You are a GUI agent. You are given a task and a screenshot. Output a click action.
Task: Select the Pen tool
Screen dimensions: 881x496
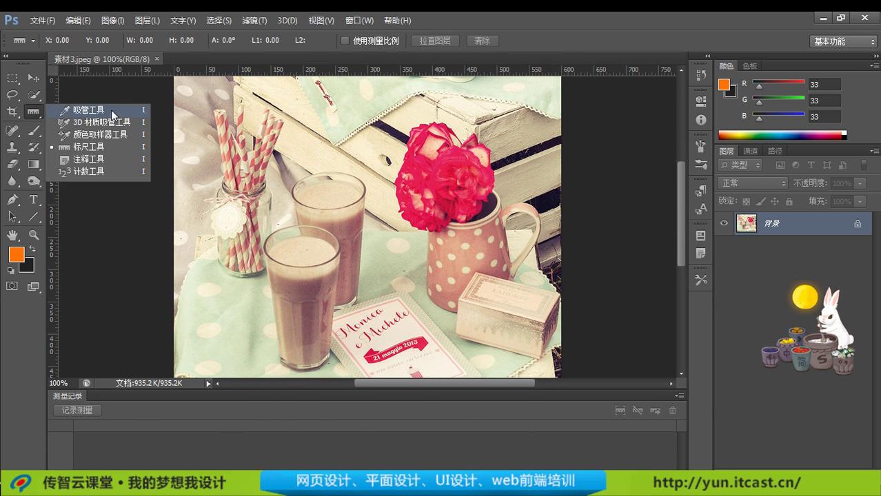click(x=11, y=200)
